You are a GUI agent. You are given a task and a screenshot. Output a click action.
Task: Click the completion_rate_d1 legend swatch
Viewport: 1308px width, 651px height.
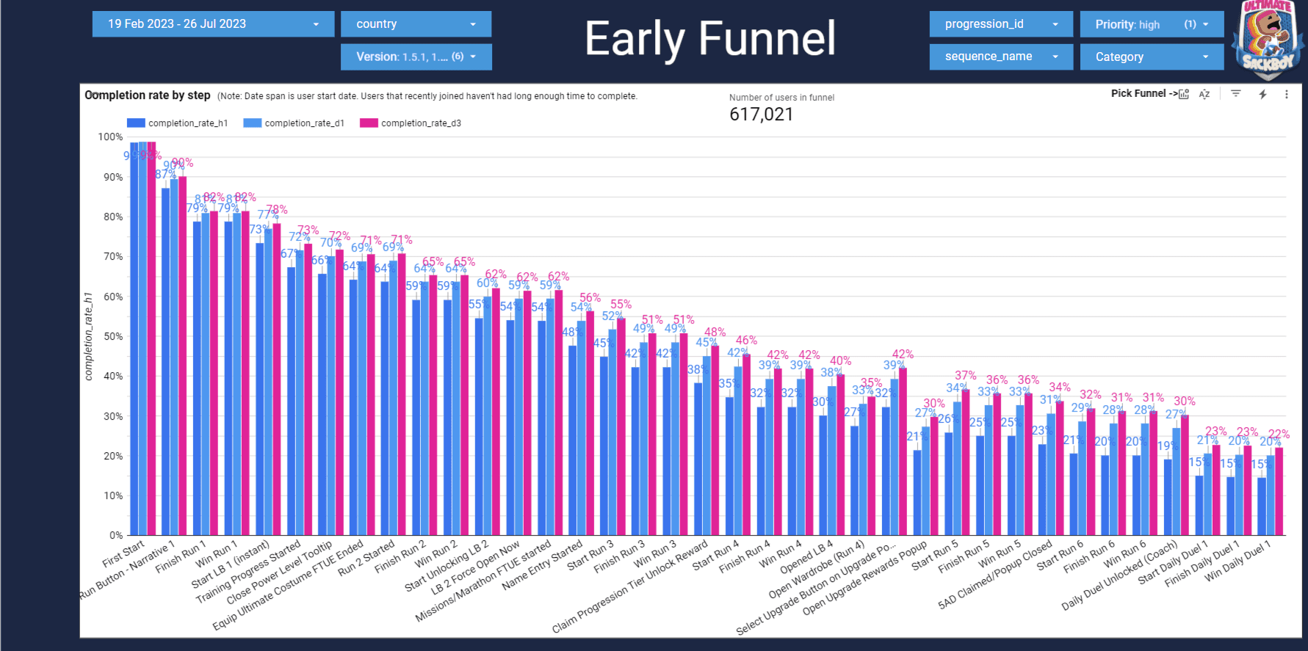coord(253,123)
